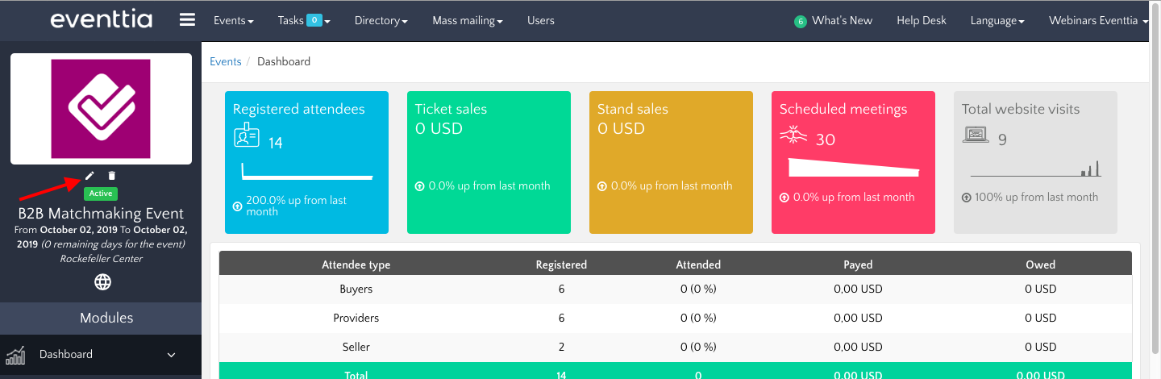This screenshot has height=379, width=1161.
Task: Expand the Dashboard module chevron
Action: point(171,355)
